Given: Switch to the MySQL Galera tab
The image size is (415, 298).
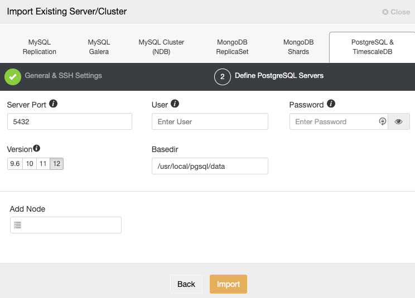Looking at the screenshot, I should [x=99, y=47].
